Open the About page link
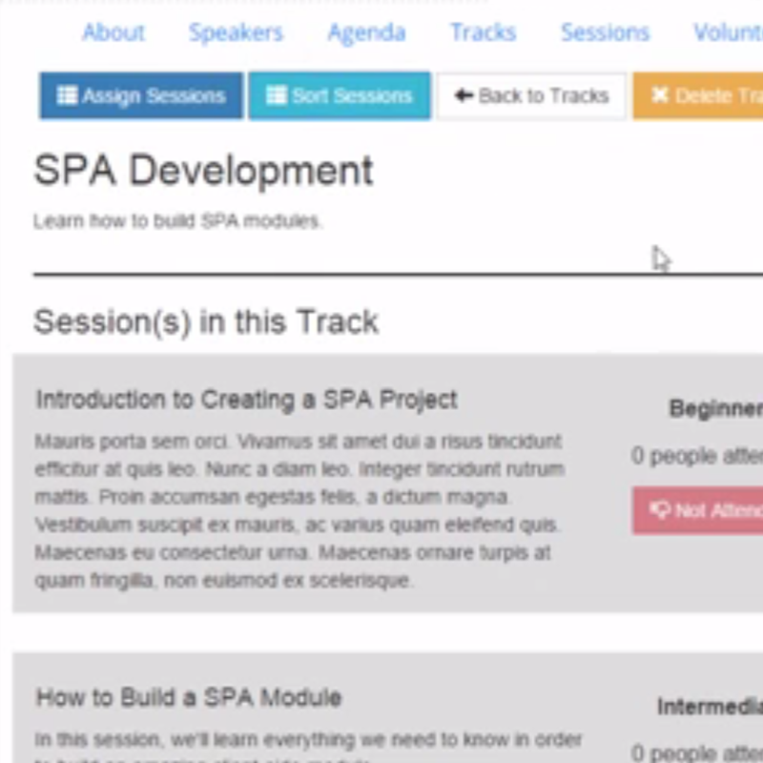Viewport: 763px width, 763px height. coord(113,32)
